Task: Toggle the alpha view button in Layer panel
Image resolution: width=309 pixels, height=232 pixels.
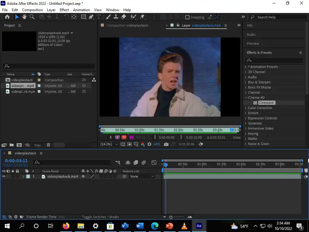Action: [110, 137]
